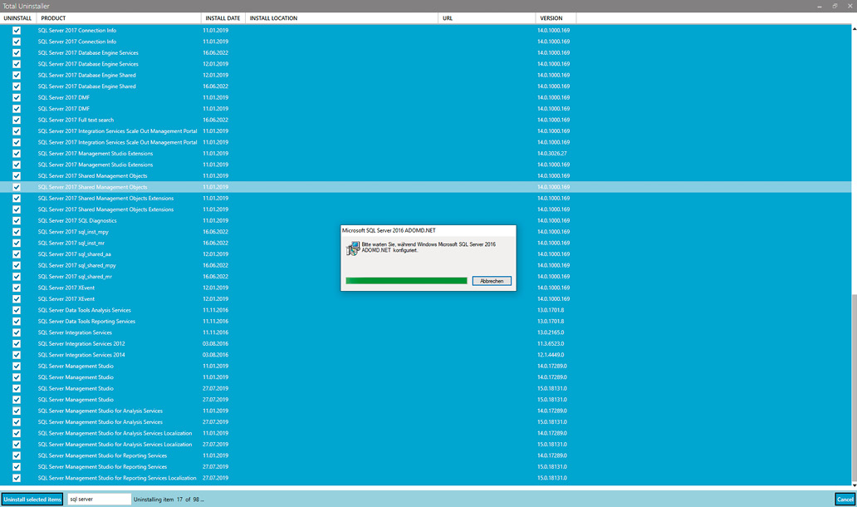Click the 'Uninstalling item 17 of 98' status text
Screen dimensions: 857x507
[169, 500]
